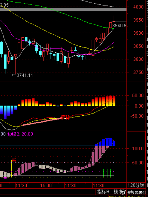Image resolution: width=148 pixels, height=197 pixels.
Task: Click the 0.00 MACD axis value
Action: click(139, 106)
